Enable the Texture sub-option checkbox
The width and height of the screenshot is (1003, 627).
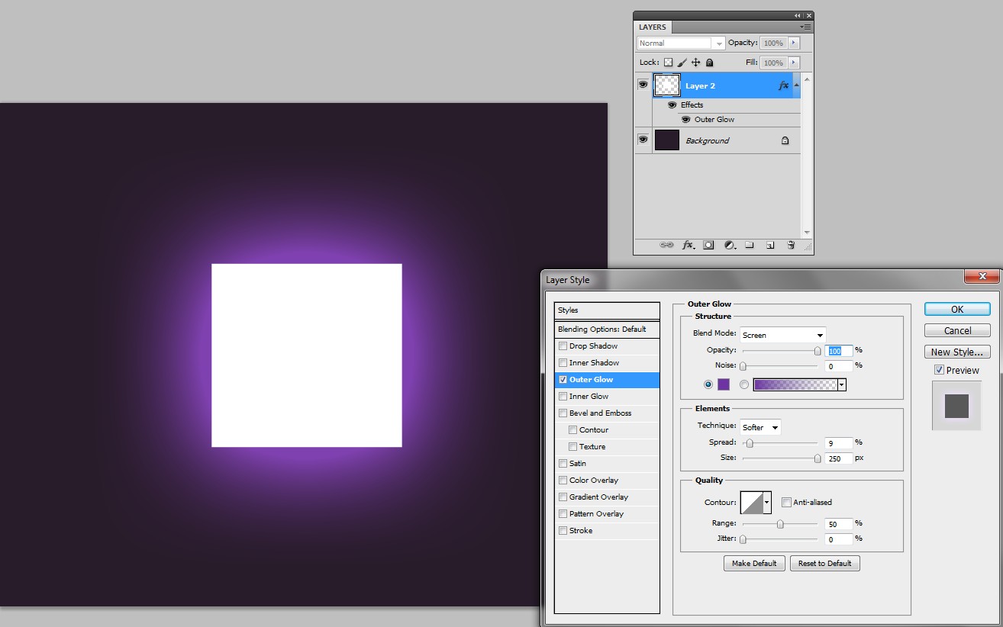pyautogui.click(x=572, y=447)
